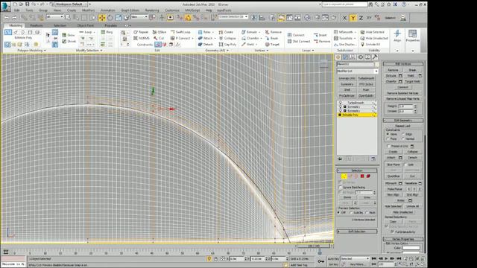477x268 pixels.
Task: Click the Align tool icon in main toolbar
Action: pyautogui.click(x=262, y=18)
